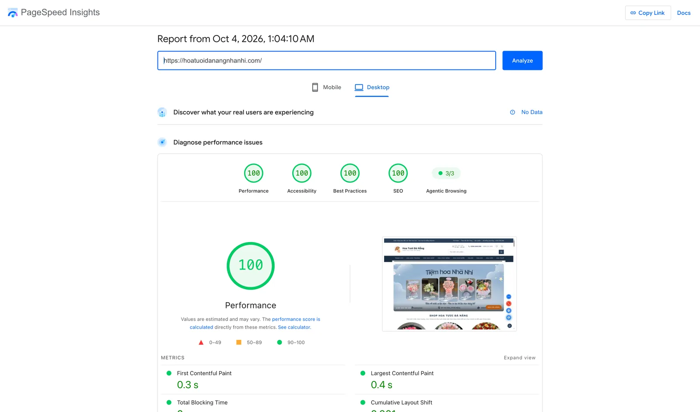
Task: Switch to the Mobile tab
Action: 326,87
